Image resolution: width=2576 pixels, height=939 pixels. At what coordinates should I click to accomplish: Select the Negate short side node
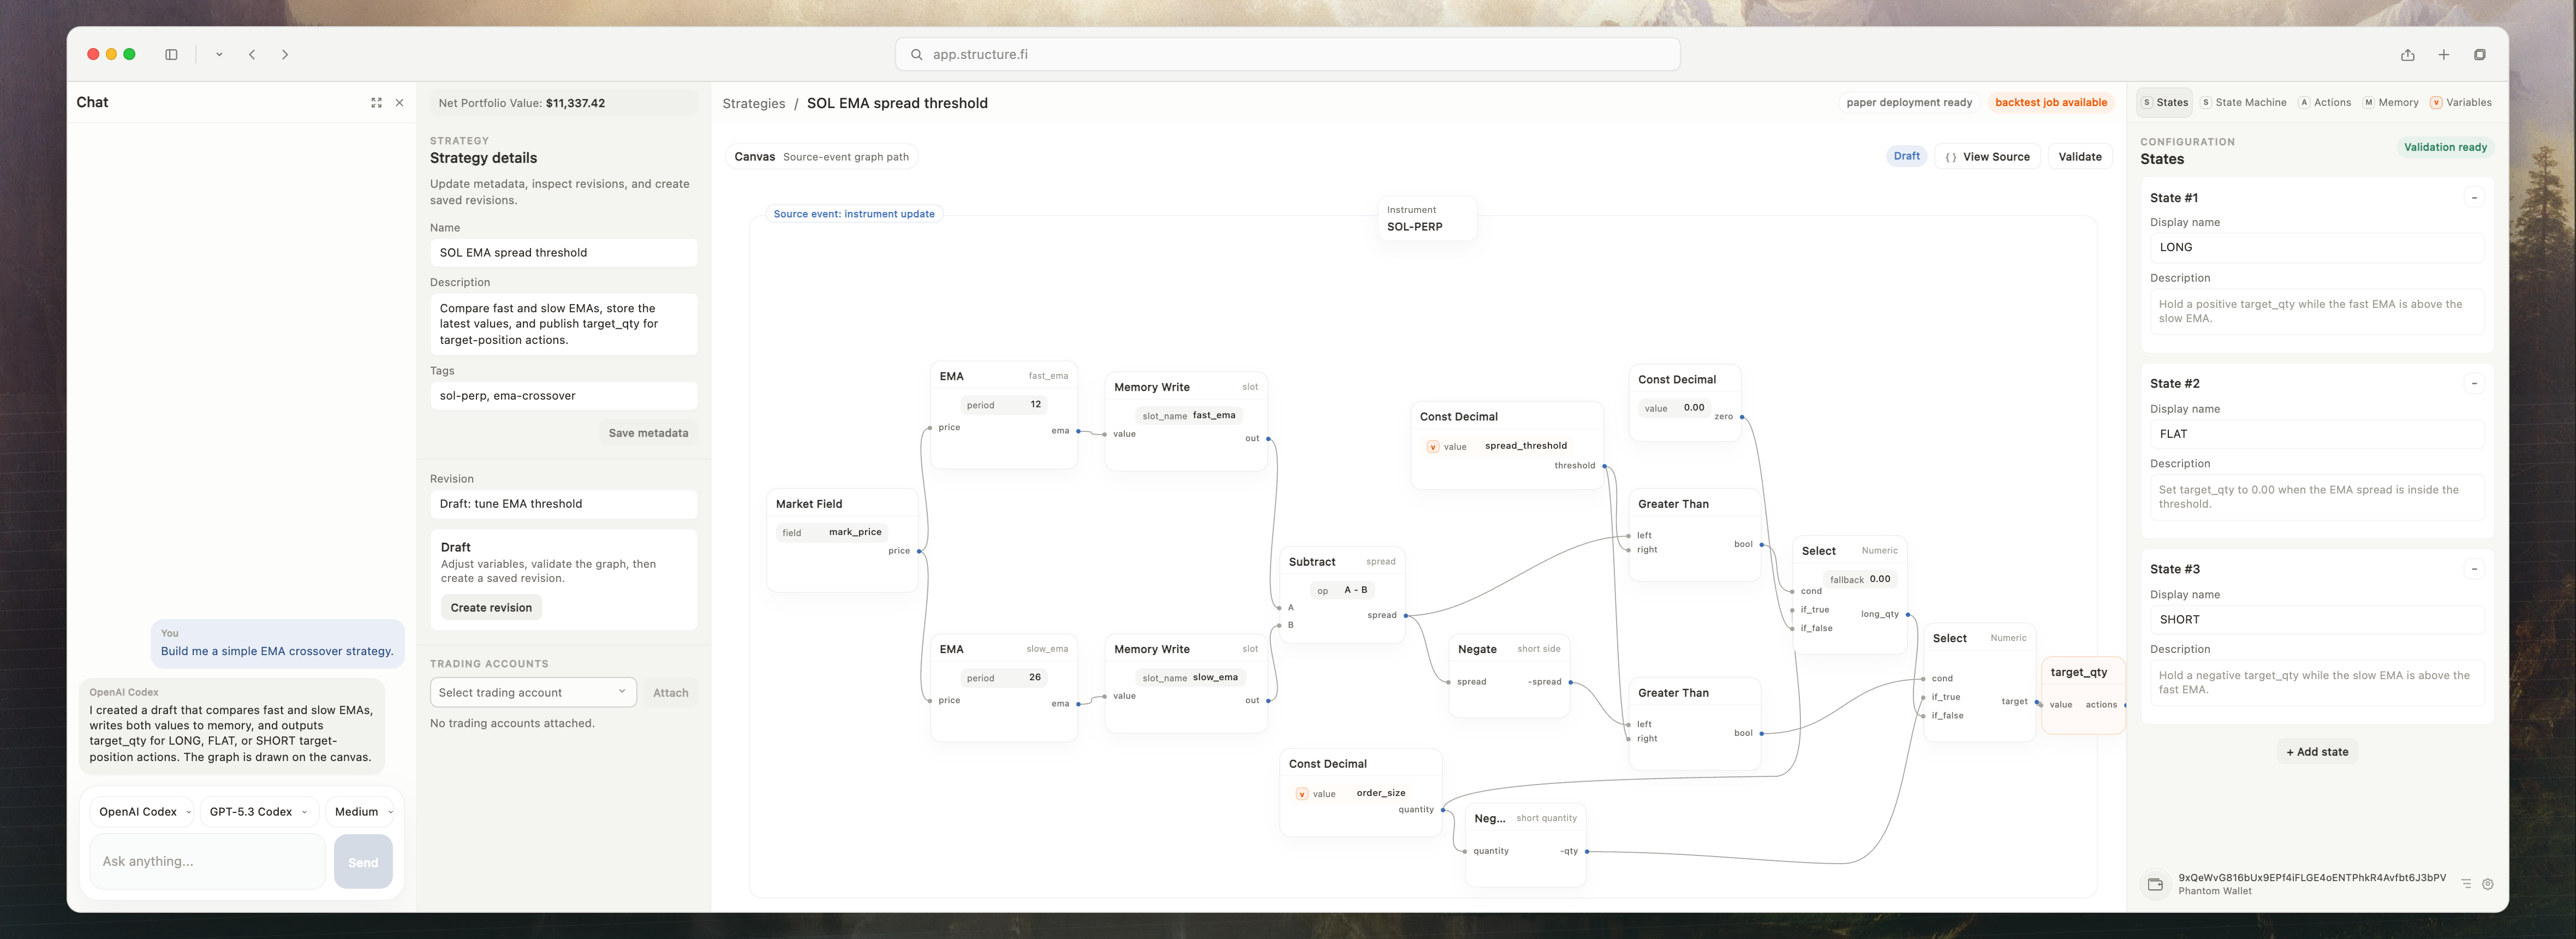[x=1509, y=677]
